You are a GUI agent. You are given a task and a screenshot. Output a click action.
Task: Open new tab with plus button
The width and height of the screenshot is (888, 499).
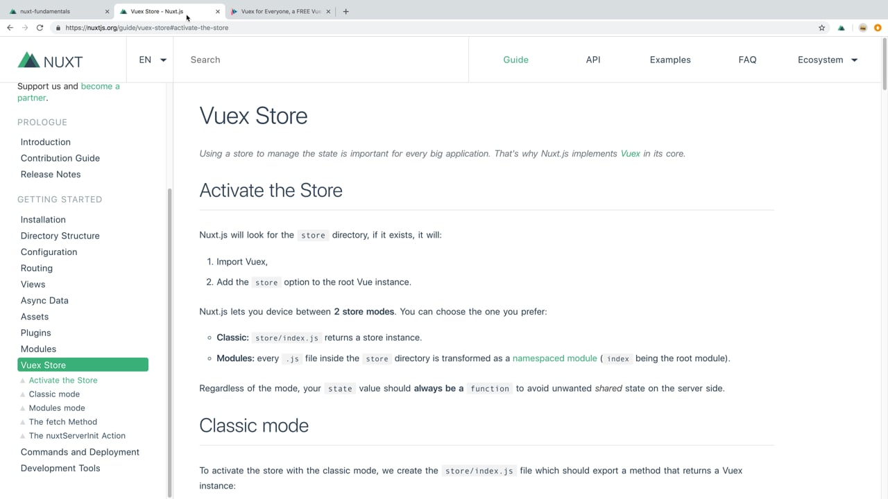pyautogui.click(x=346, y=11)
